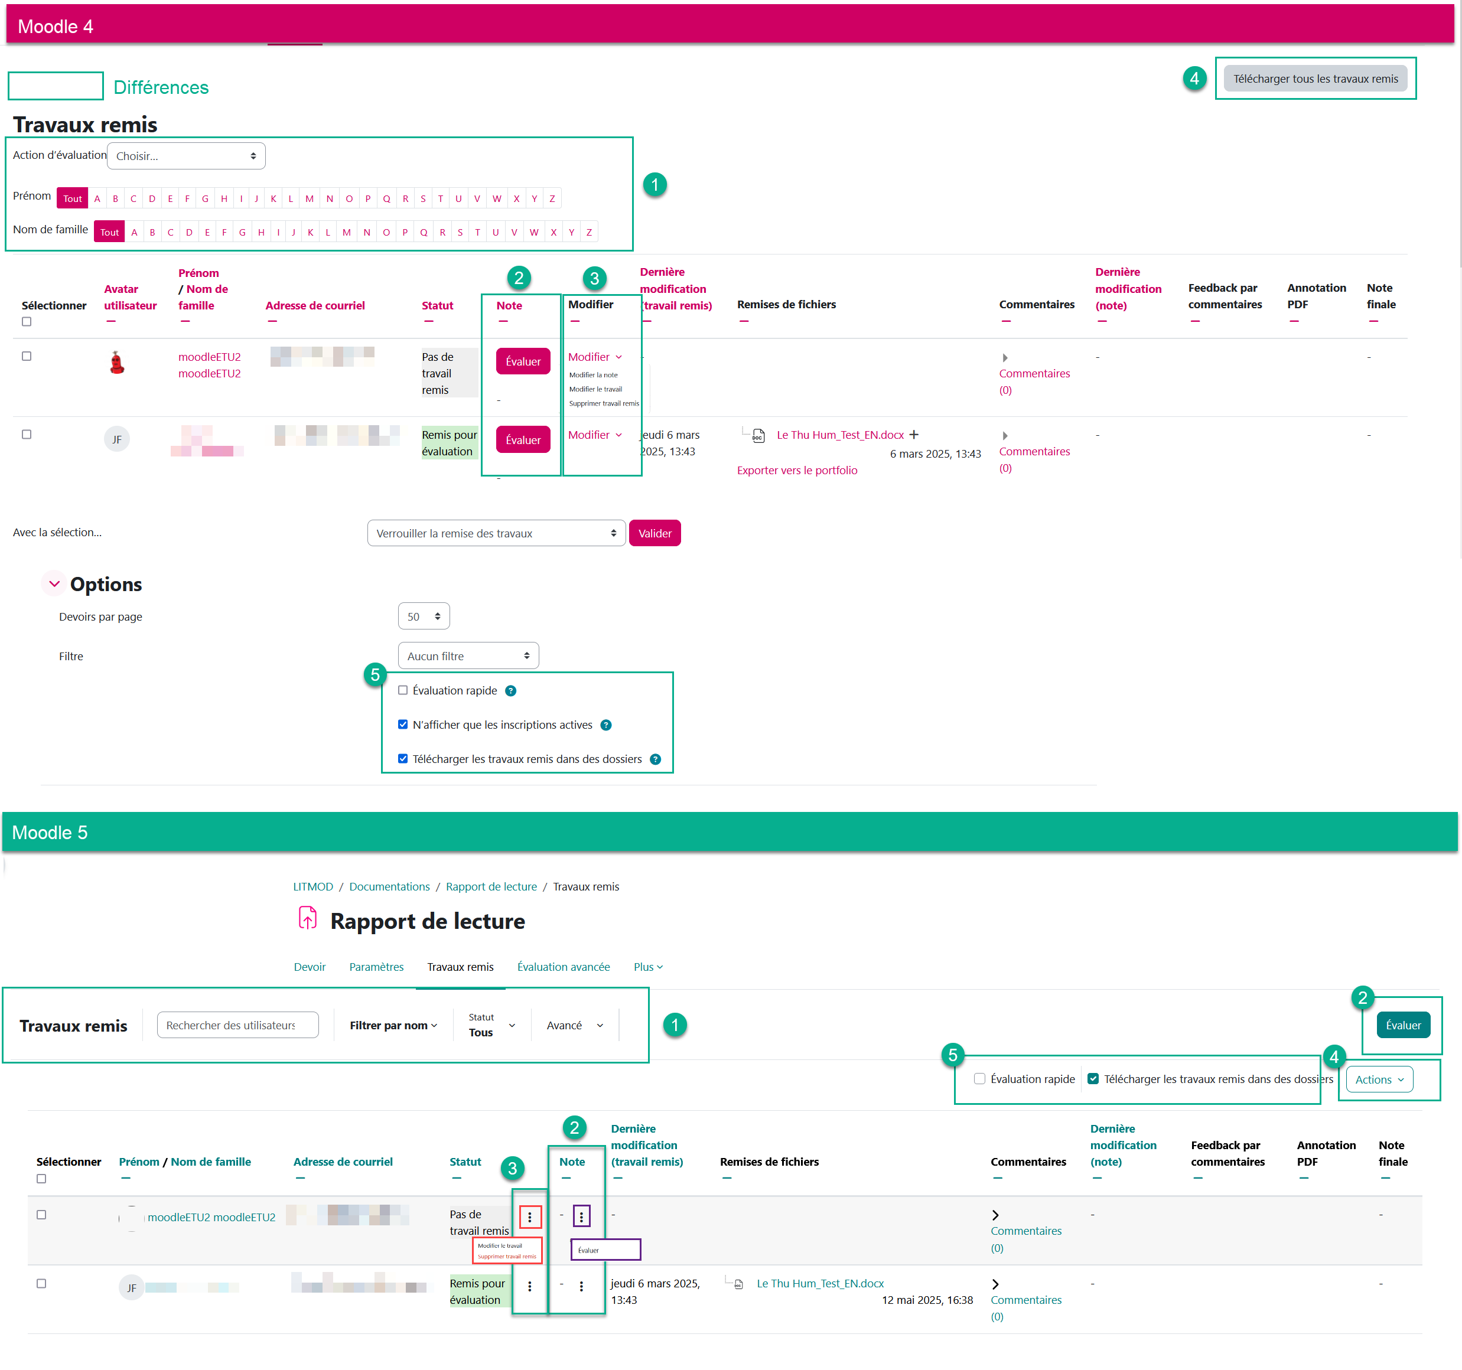Open three-dot menu highlighted in purple box
The height and width of the screenshot is (1370, 1462).
click(581, 1217)
